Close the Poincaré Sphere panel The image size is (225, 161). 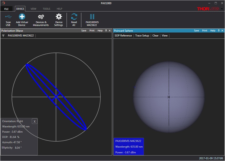tap(222, 31)
